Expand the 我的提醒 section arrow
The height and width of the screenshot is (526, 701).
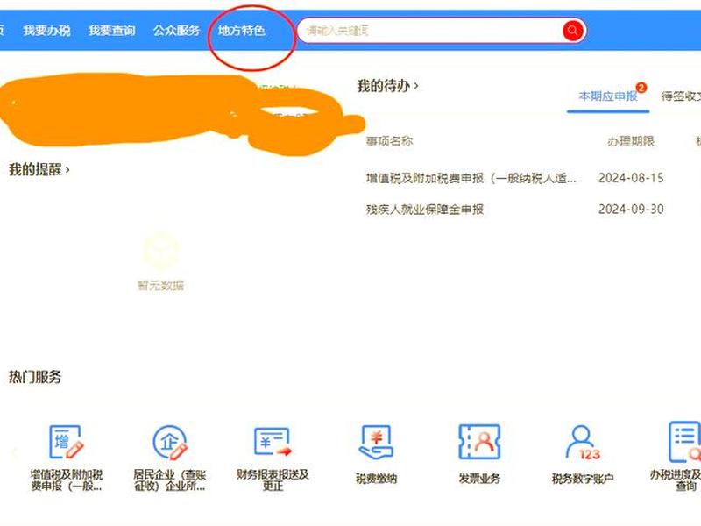[x=67, y=170]
